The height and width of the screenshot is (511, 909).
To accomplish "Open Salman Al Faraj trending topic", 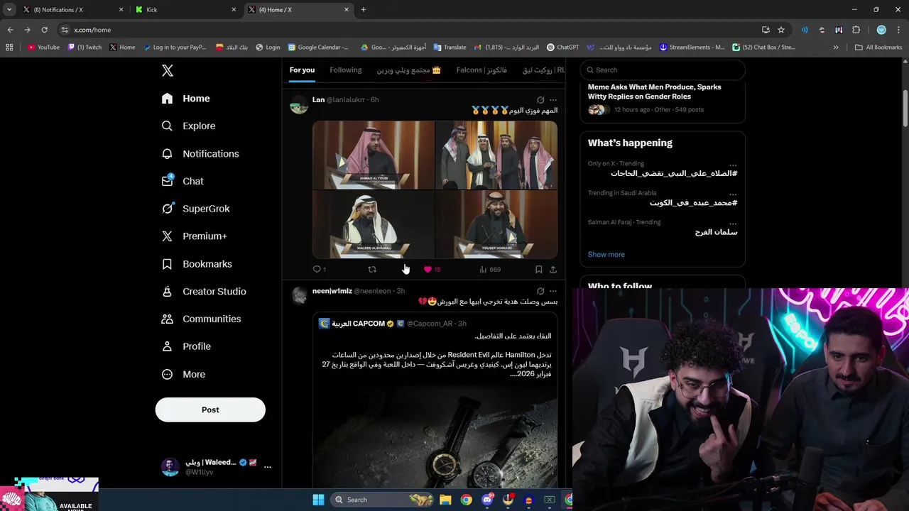I will click(x=663, y=227).
